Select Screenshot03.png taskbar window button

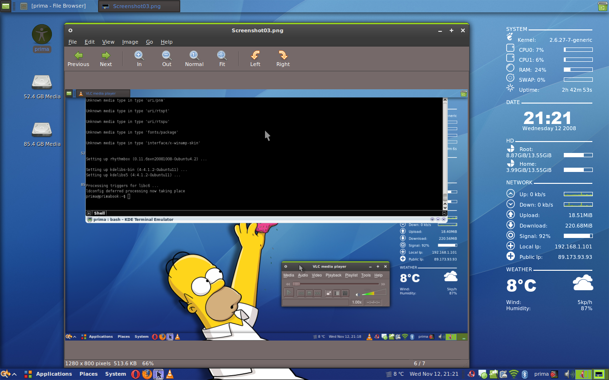(139, 6)
